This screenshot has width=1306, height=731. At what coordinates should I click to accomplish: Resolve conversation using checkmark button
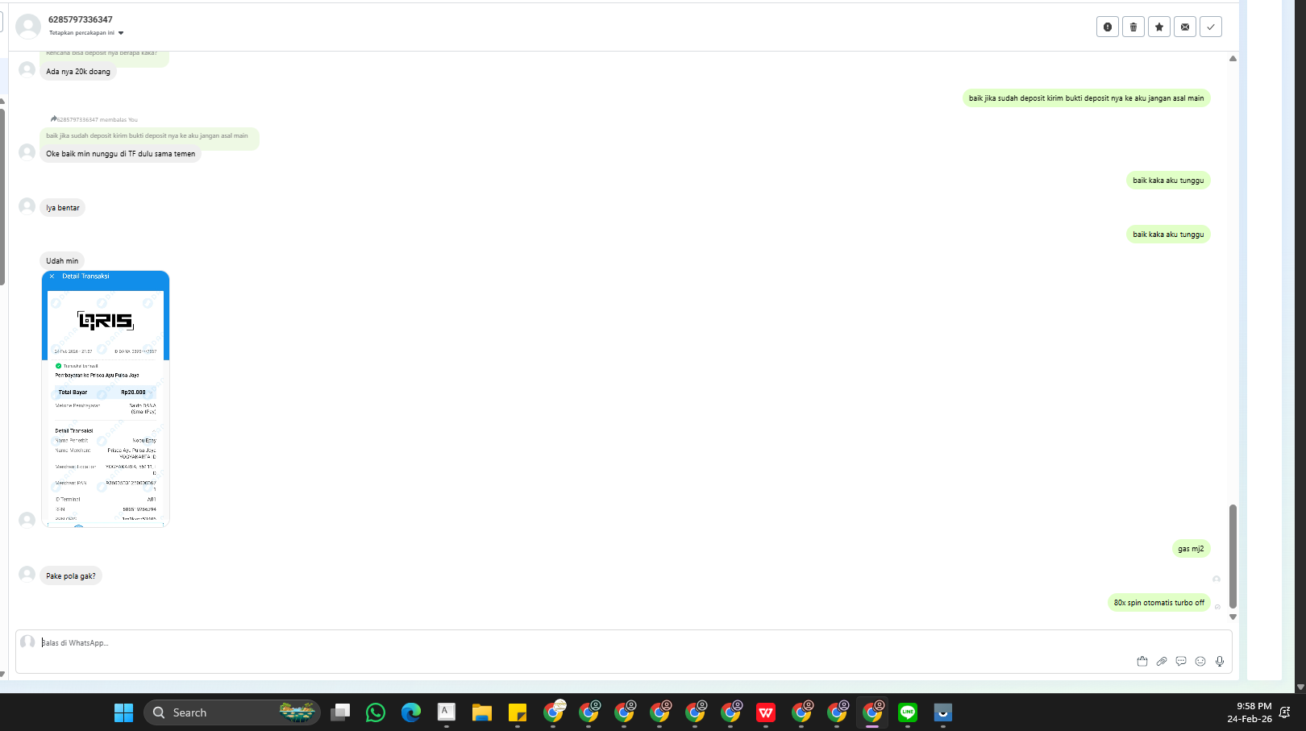(x=1211, y=27)
